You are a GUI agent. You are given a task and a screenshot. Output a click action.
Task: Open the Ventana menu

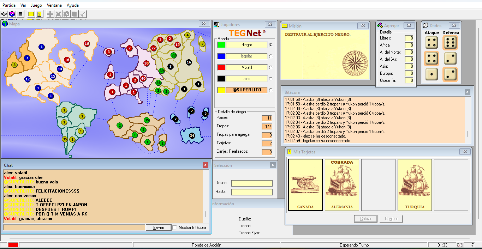54,5
